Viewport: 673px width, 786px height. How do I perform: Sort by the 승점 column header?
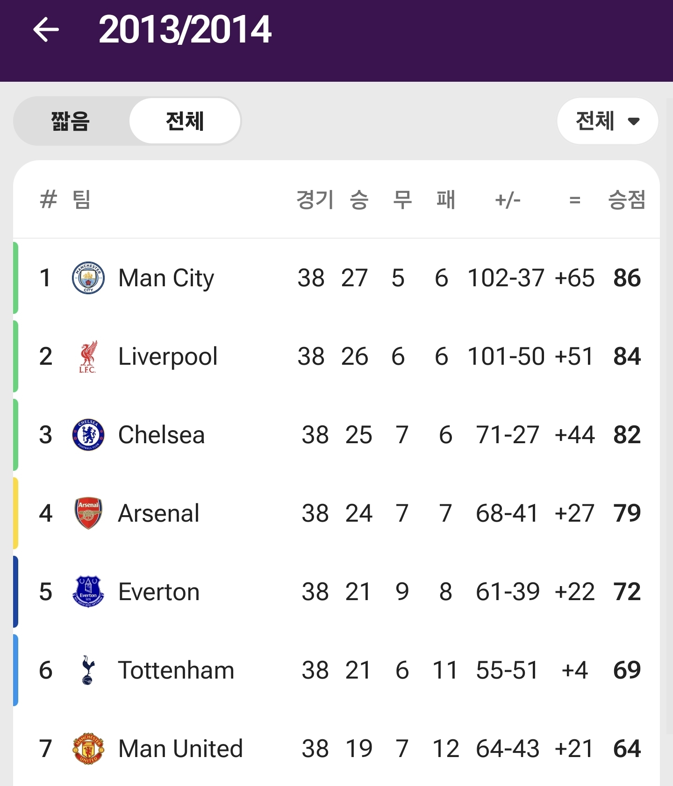(627, 200)
